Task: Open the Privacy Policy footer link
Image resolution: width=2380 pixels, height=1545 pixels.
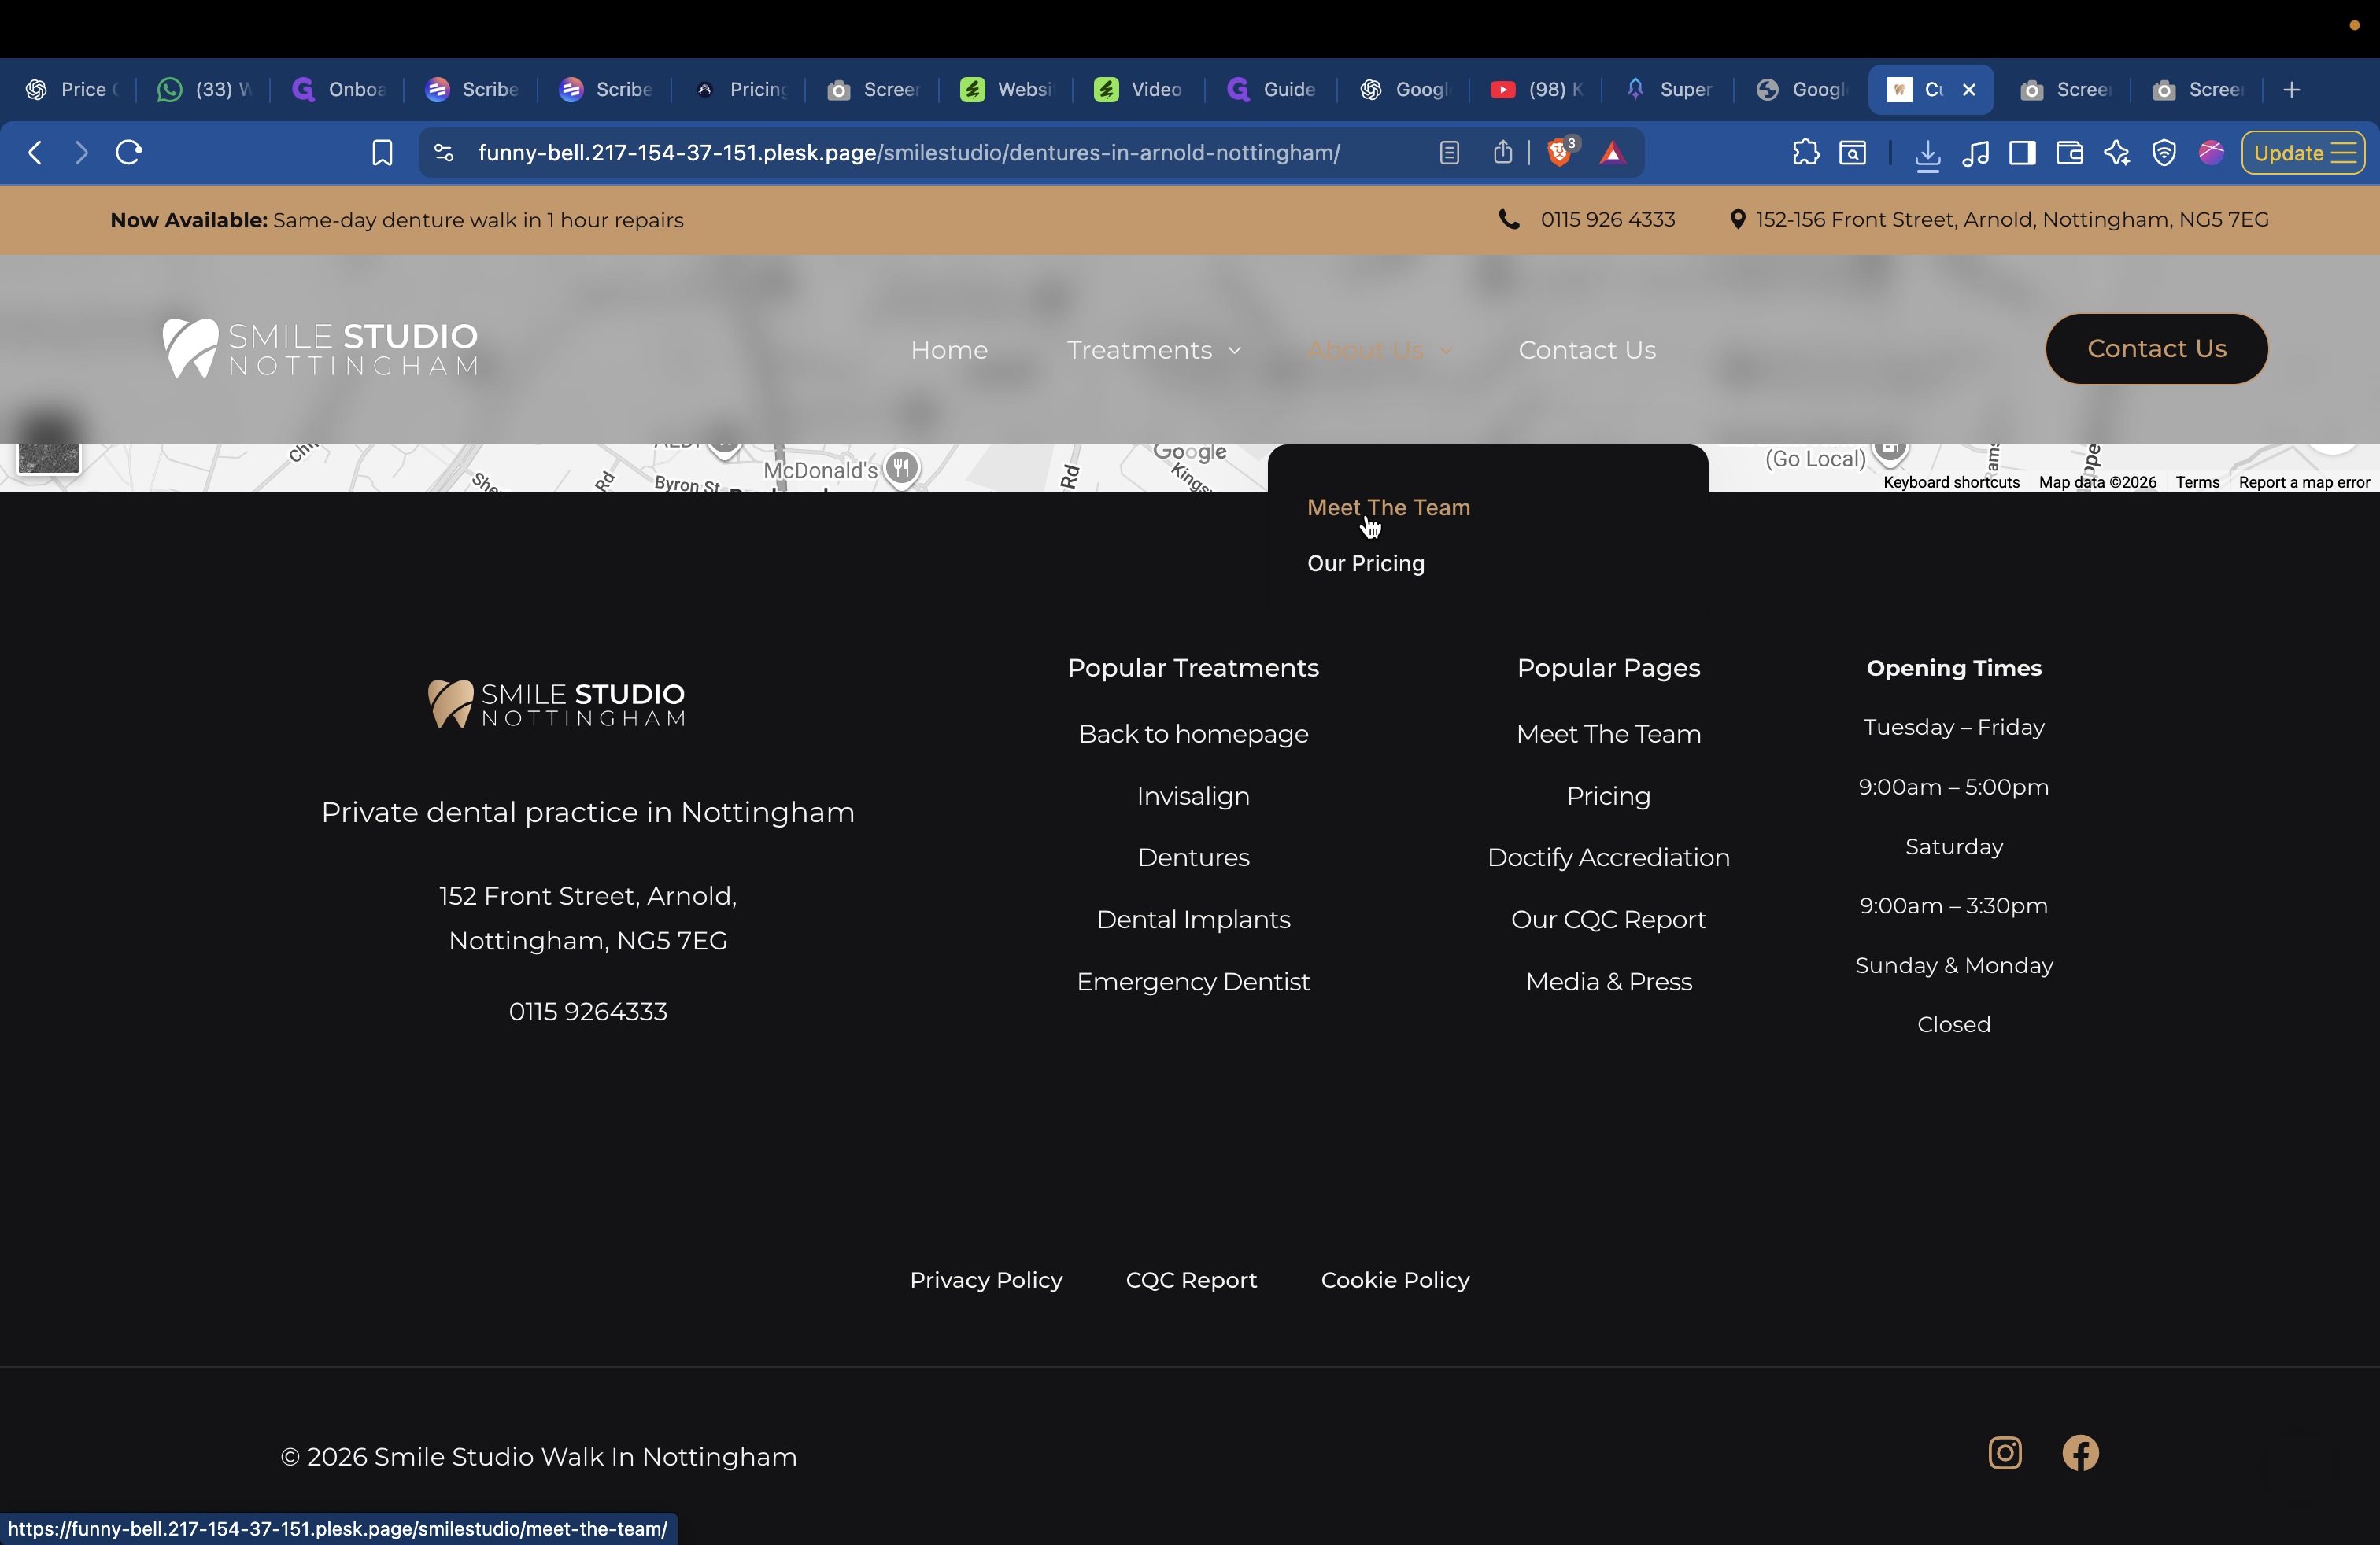Action: (985, 1280)
